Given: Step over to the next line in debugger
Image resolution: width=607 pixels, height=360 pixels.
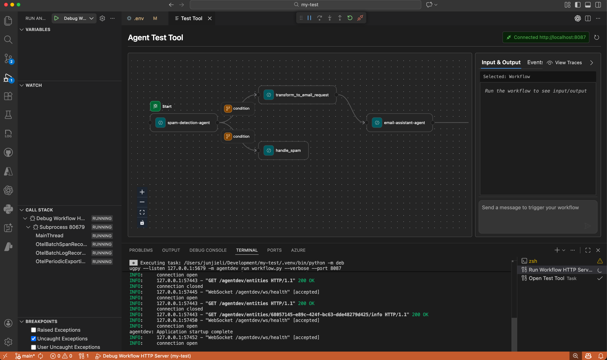Looking at the screenshot, I should (320, 18).
